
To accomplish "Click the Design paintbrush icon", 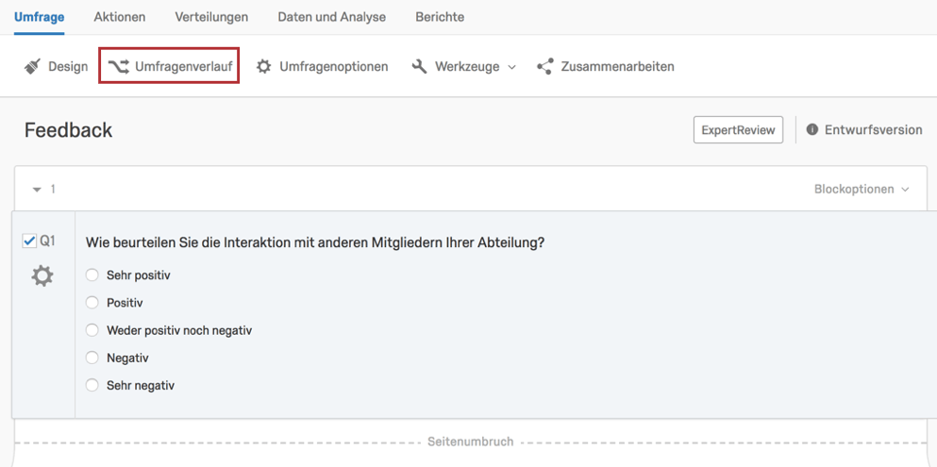I will [x=32, y=66].
